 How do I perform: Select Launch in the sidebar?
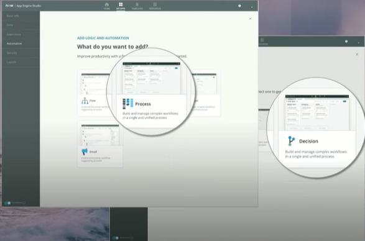click(11, 62)
